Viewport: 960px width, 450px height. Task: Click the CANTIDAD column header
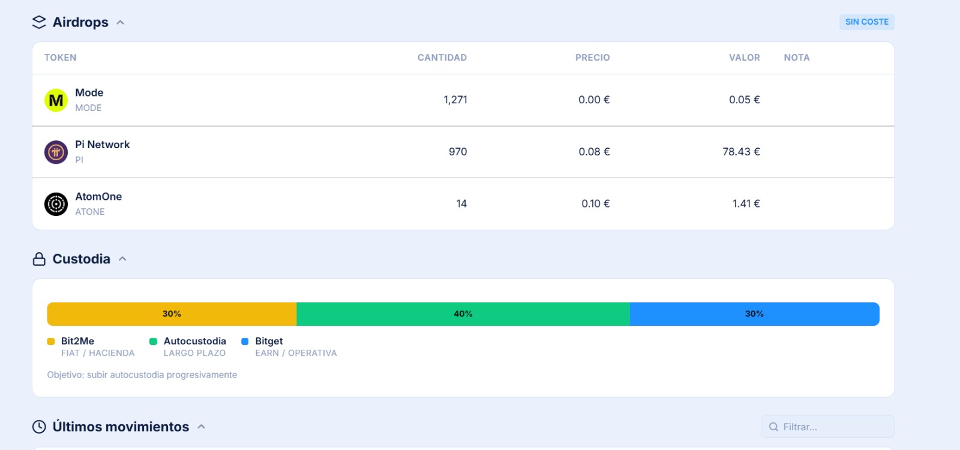tap(442, 58)
